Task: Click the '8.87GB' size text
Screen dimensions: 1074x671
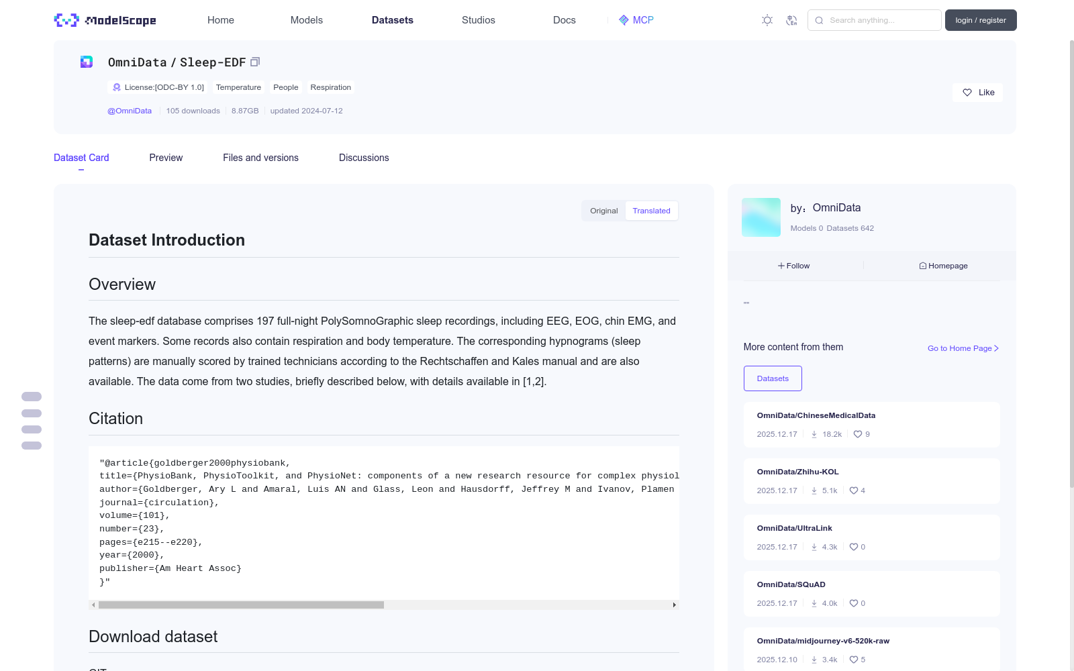Action: click(245, 111)
